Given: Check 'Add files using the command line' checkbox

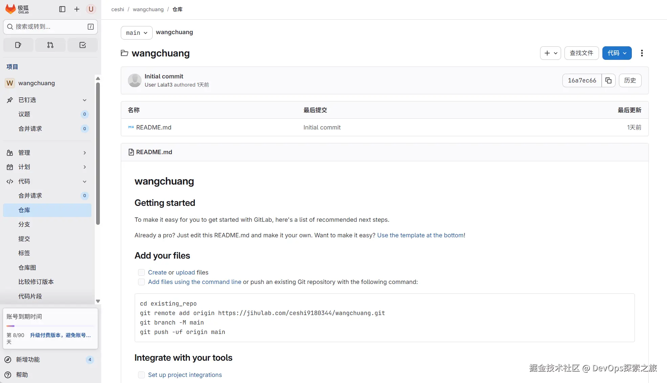Looking at the screenshot, I should coord(141,282).
